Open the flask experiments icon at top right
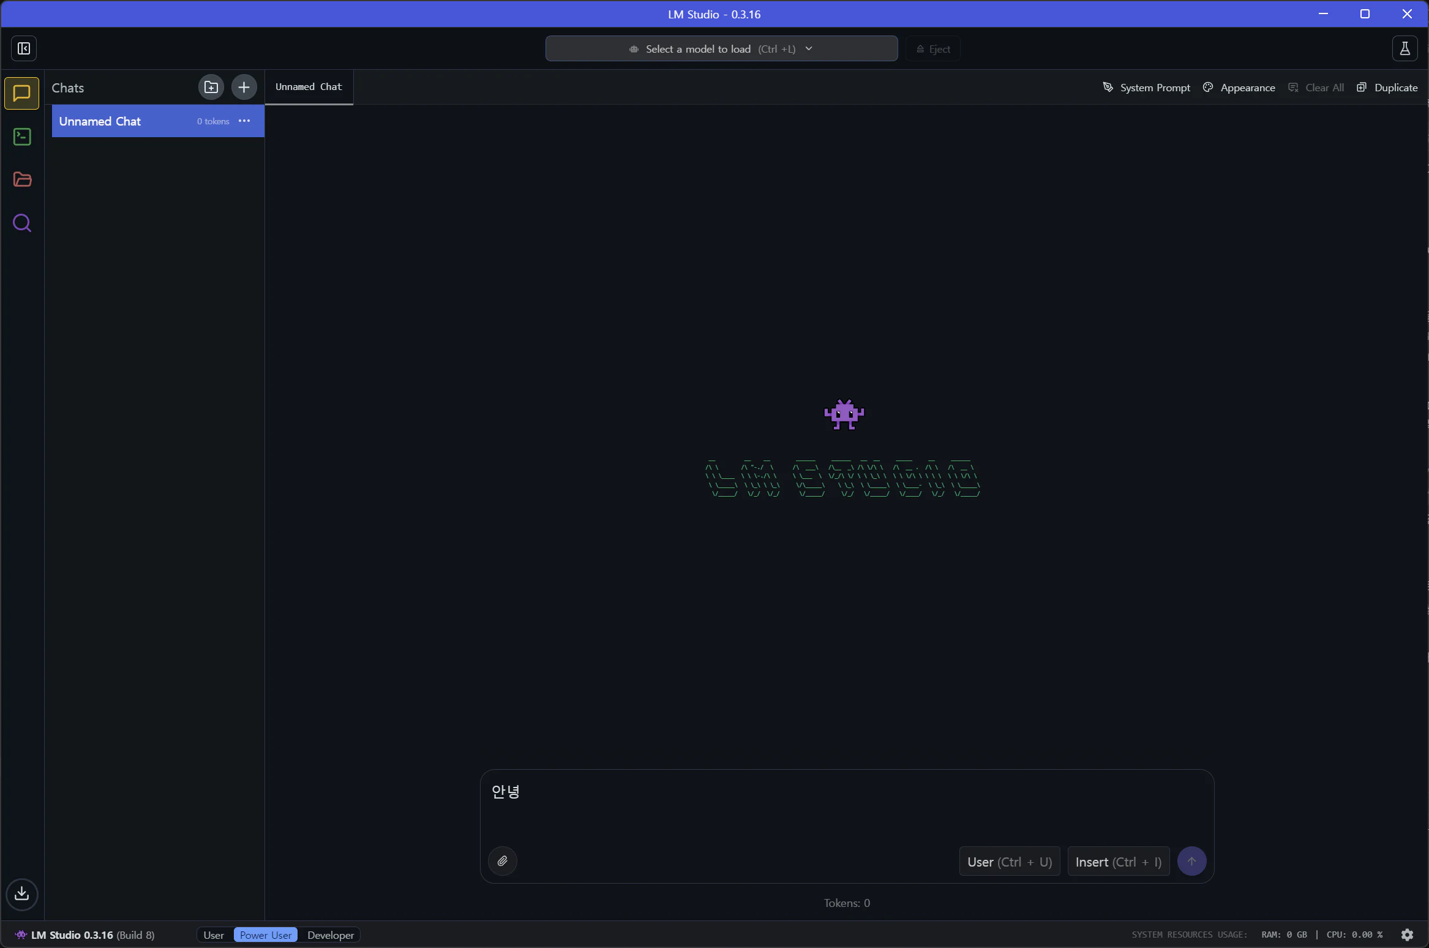 pyautogui.click(x=1405, y=48)
